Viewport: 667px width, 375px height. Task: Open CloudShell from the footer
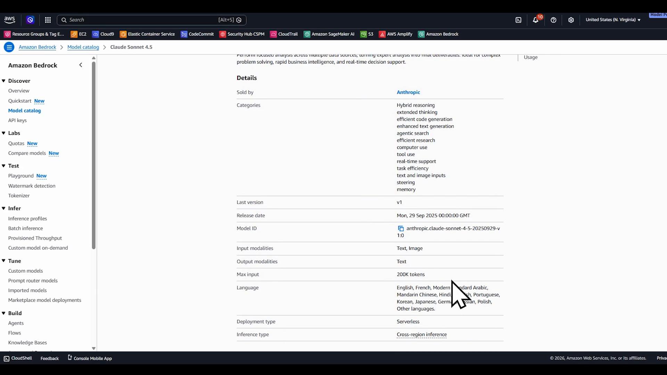[x=18, y=358]
